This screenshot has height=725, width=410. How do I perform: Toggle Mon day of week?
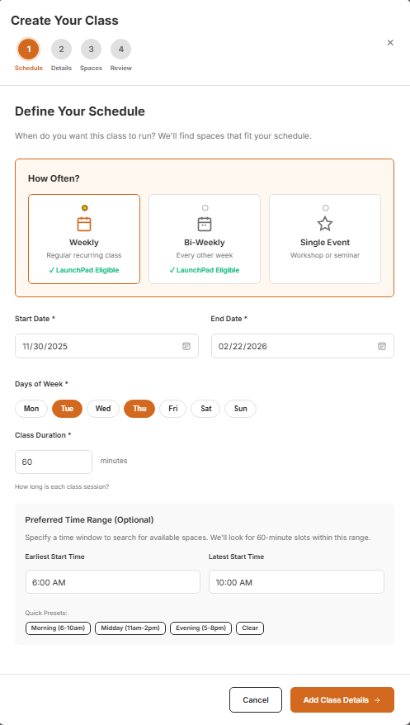tap(31, 409)
